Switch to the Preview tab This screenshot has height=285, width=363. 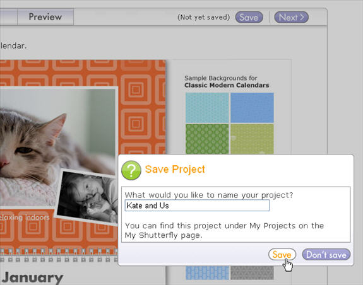pos(45,17)
